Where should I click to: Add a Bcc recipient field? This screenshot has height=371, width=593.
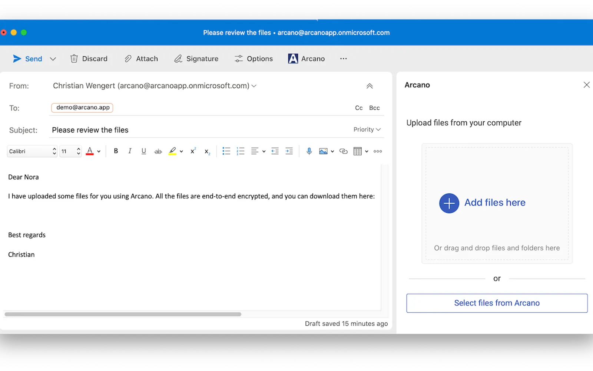(x=374, y=108)
